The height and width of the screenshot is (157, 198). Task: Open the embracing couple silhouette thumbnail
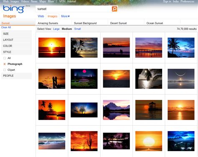pyautogui.click(x=52, y=79)
